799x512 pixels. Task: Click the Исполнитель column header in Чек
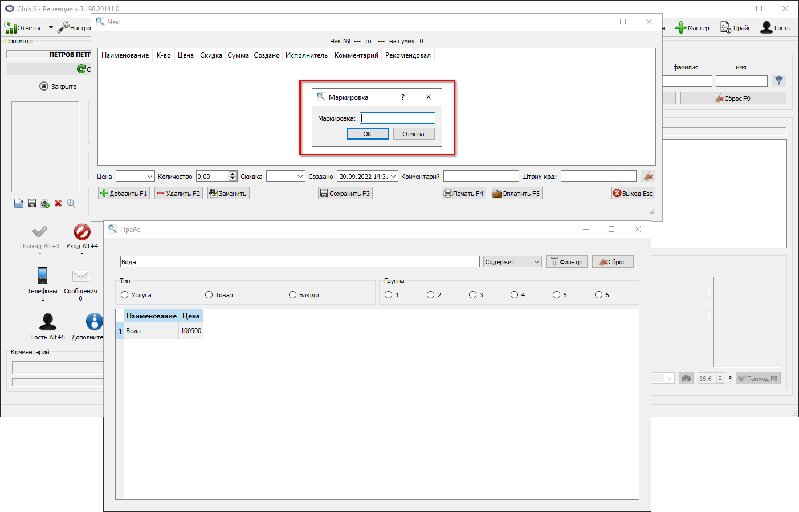(307, 55)
